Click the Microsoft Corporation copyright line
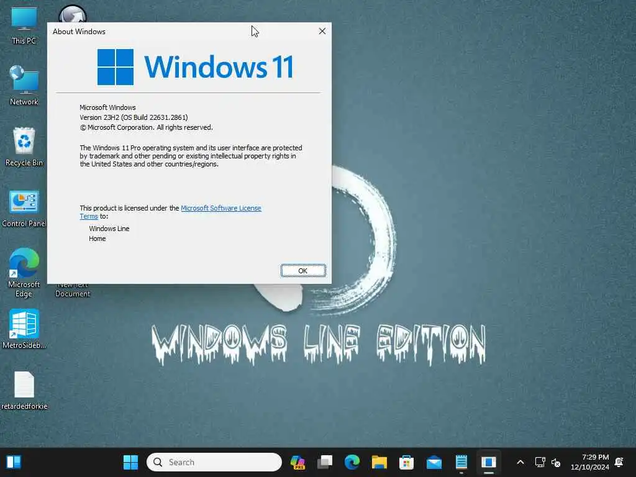 (146, 127)
